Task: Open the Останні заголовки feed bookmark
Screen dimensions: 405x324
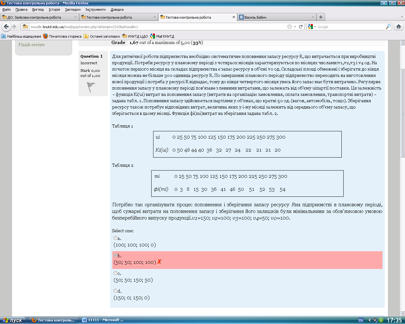Action: pyautogui.click(x=102, y=36)
